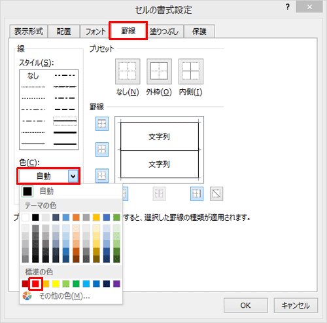Pick the blue standard color swatch
The image size is (327, 323).
[x=96, y=284]
